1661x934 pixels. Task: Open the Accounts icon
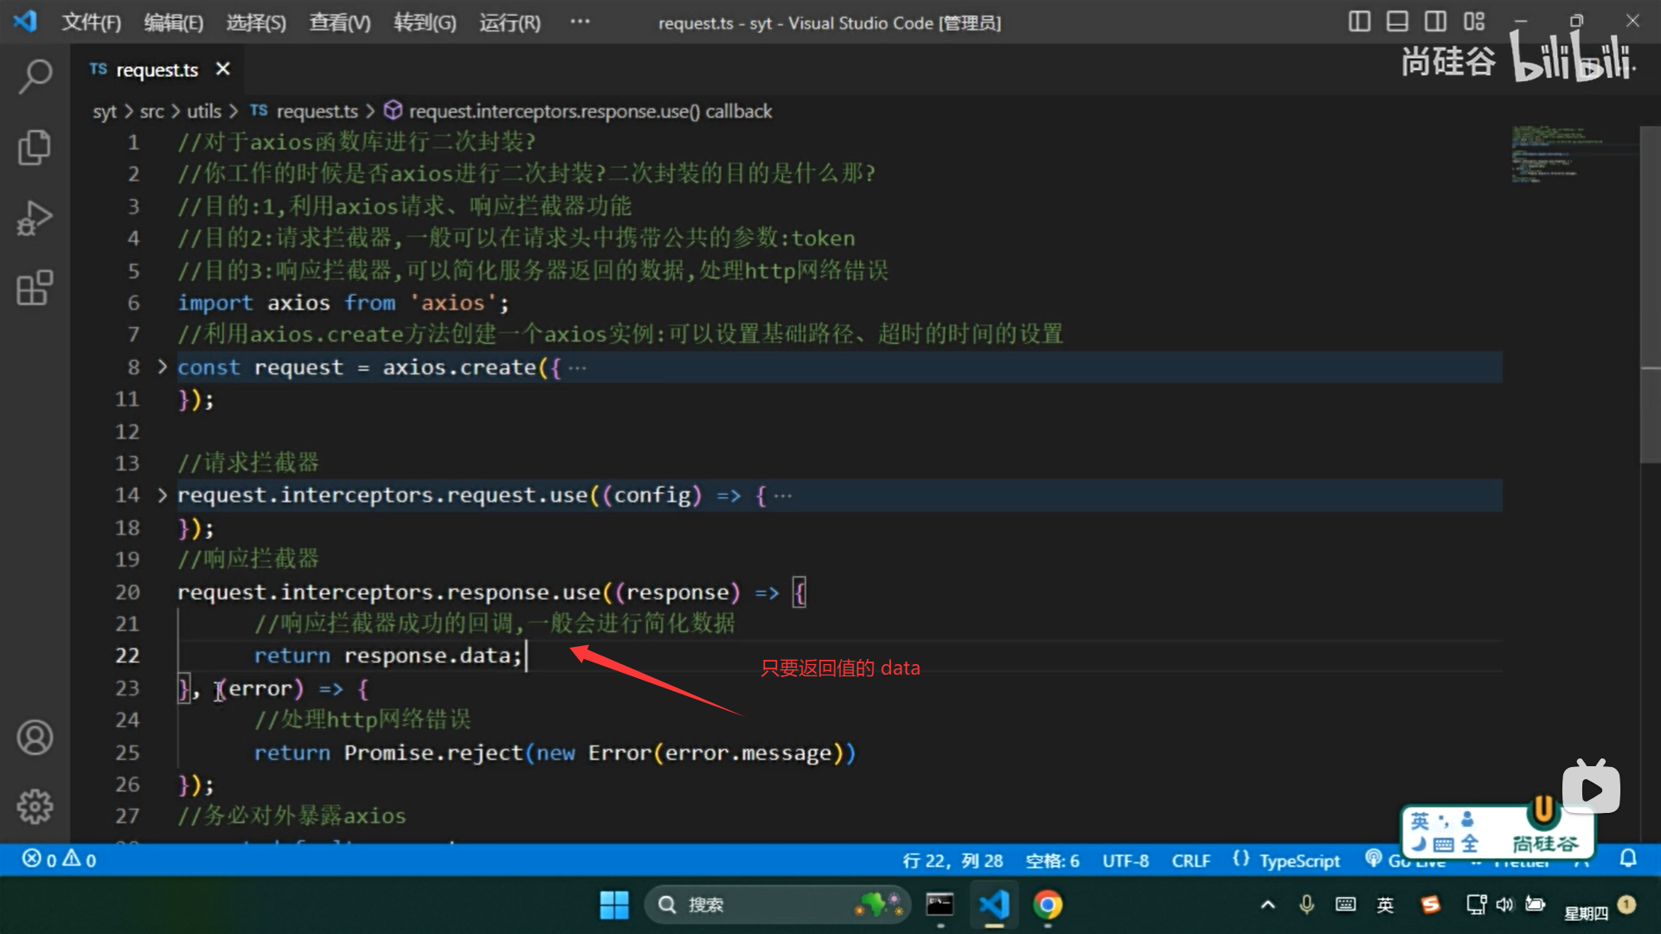click(35, 738)
